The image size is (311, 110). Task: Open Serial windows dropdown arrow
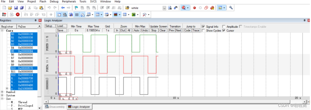(111, 14)
